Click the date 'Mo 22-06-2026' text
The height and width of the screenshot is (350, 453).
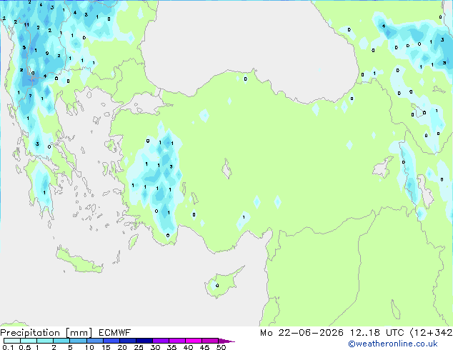(302, 333)
